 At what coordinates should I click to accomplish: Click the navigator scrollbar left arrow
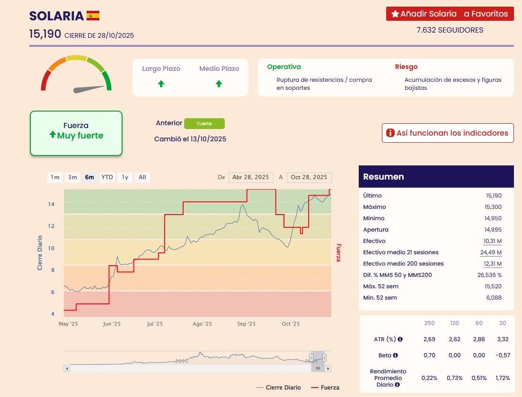pos(67,368)
